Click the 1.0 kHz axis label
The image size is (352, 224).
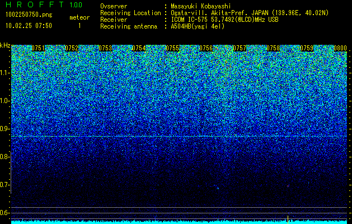(4, 101)
